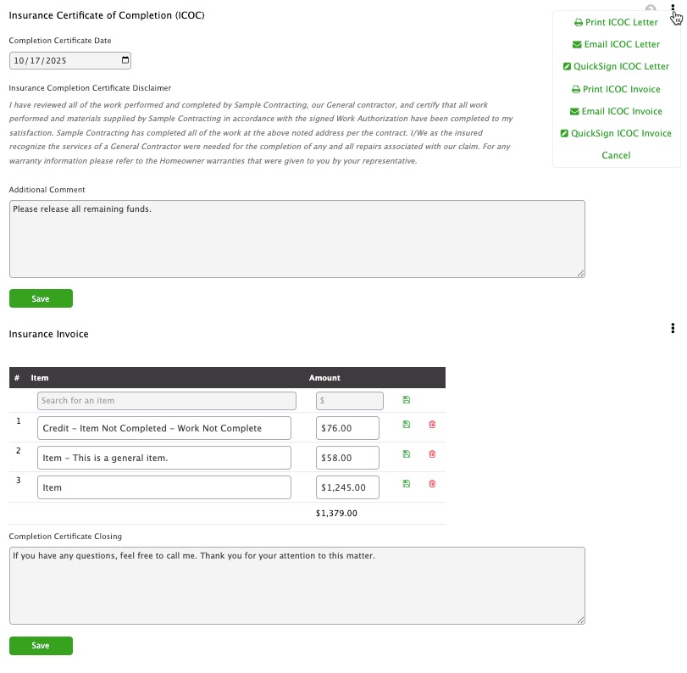Save the $1,245.00 item row
The width and height of the screenshot is (687, 673).
click(x=406, y=484)
